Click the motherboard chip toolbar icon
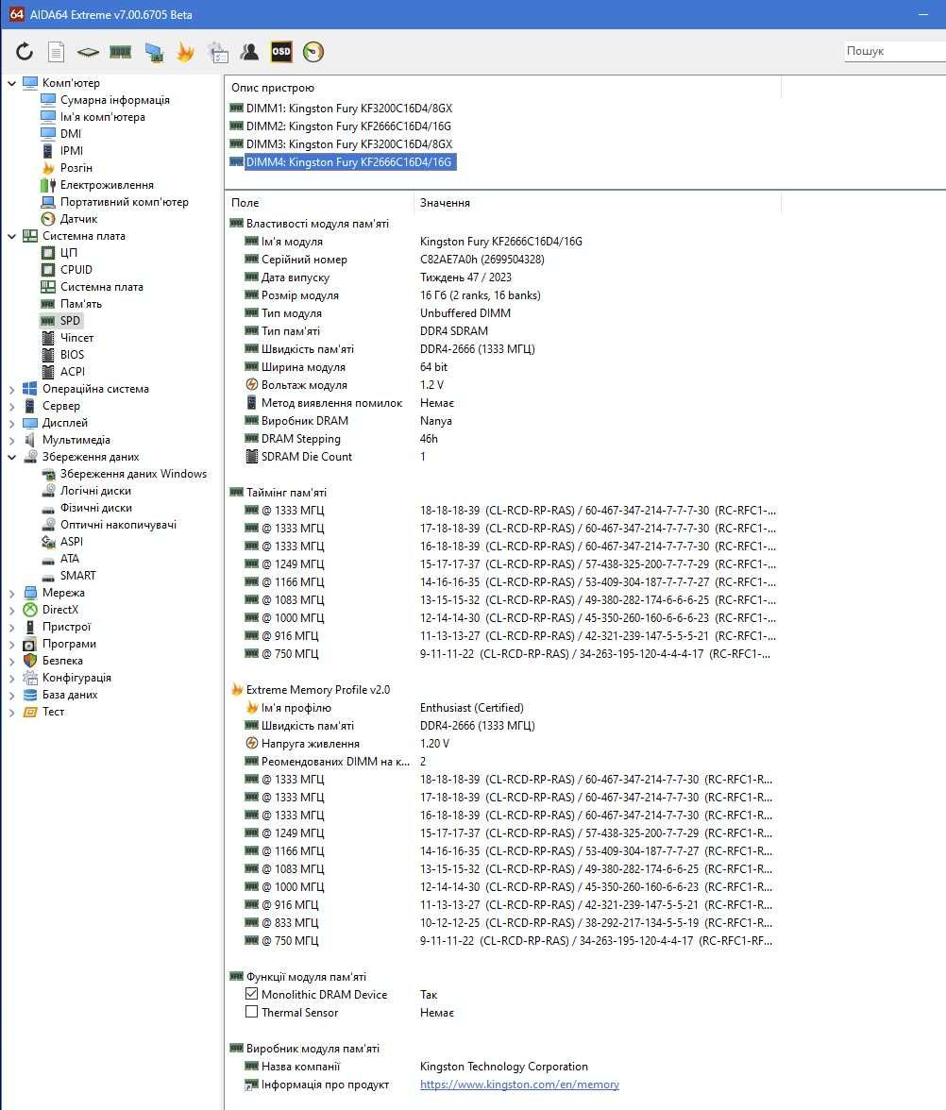The image size is (946, 1110). [x=88, y=52]
